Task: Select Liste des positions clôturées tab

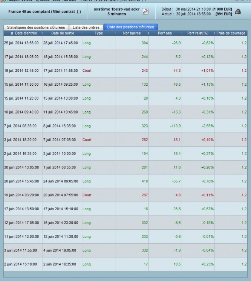Action: coord(130,27)
